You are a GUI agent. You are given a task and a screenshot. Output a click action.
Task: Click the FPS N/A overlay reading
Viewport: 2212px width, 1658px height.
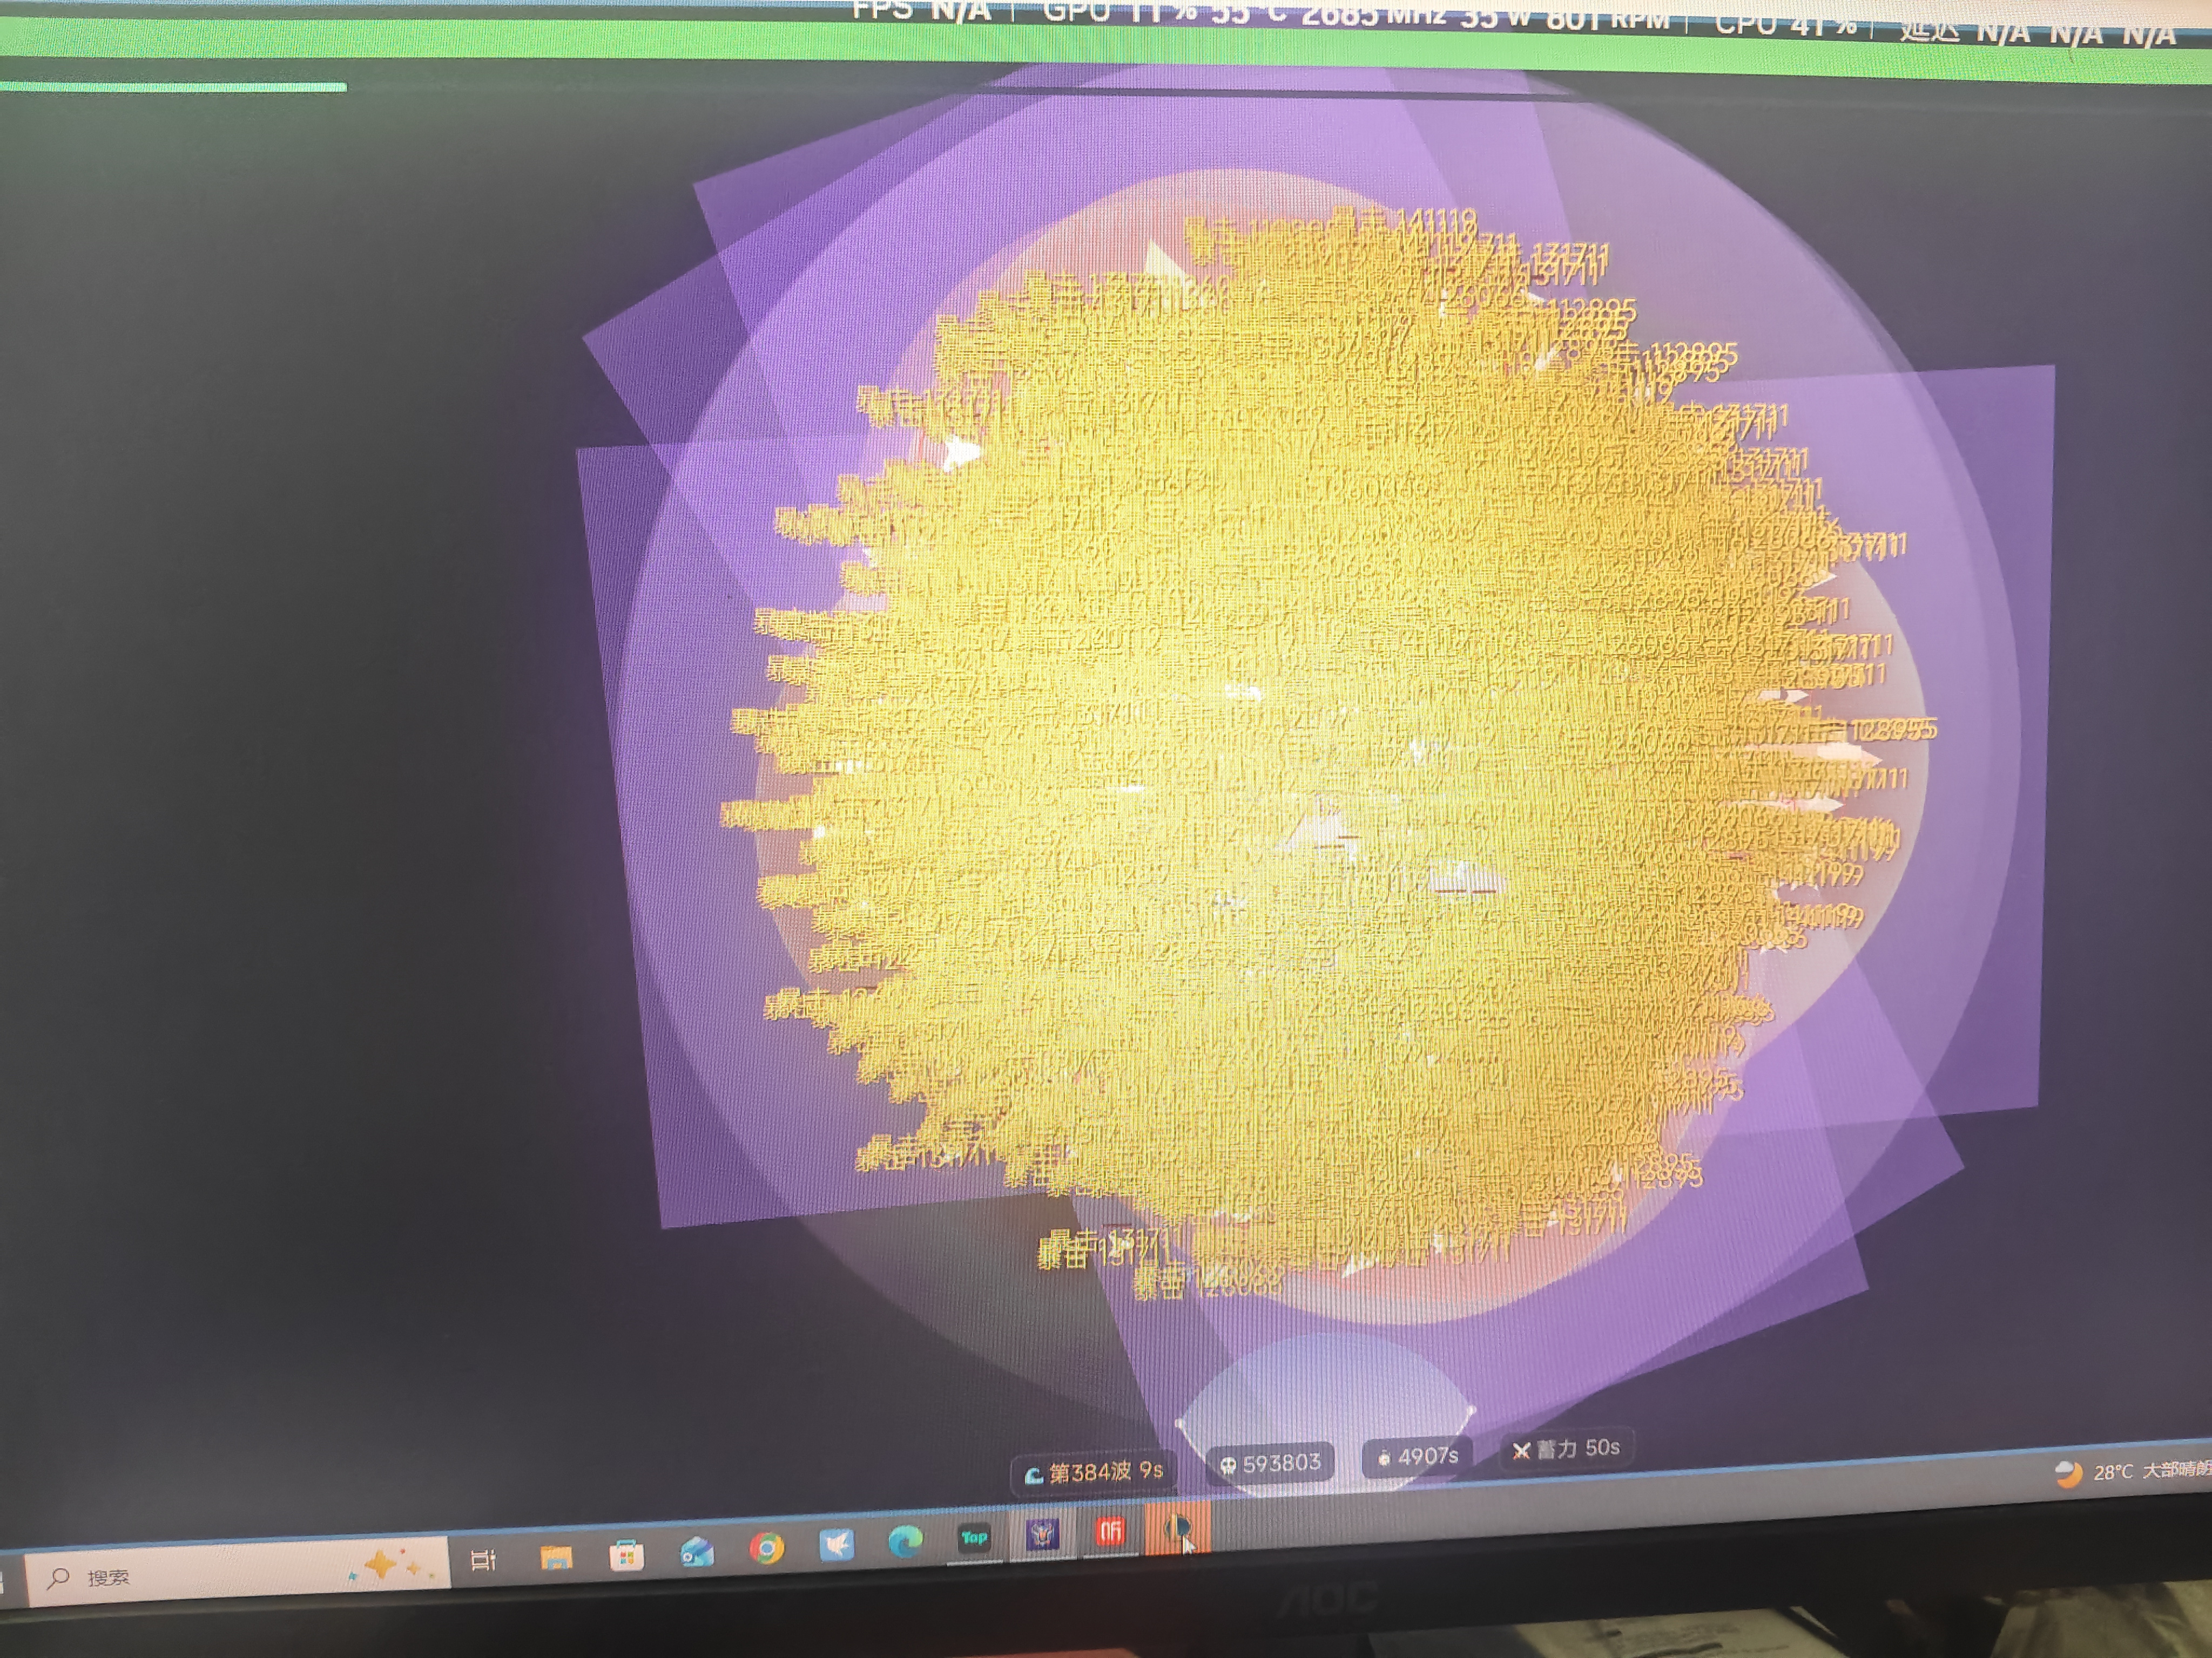921,10
